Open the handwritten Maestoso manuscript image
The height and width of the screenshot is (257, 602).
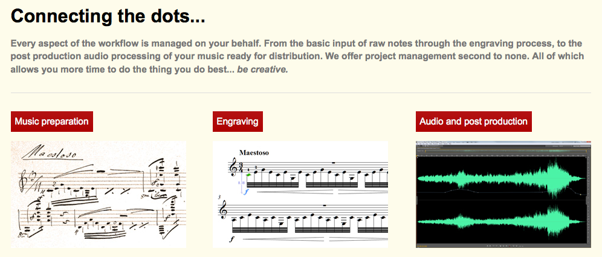click(x=99, y=194)
